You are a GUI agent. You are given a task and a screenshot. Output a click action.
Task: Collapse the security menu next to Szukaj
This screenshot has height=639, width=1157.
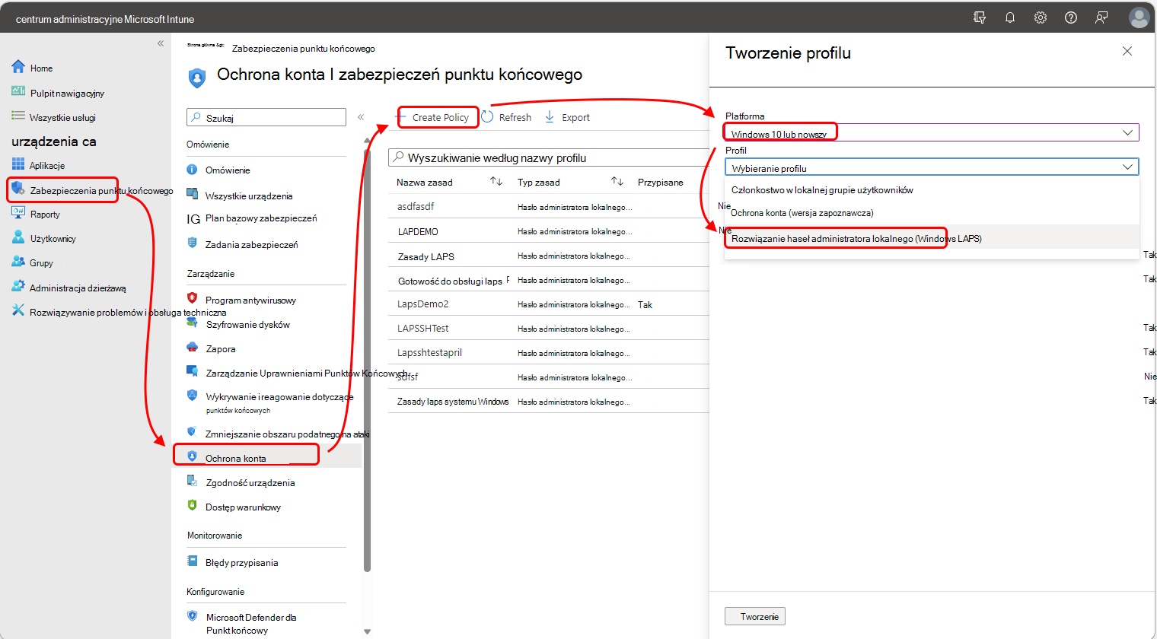[x=361, y=117]
